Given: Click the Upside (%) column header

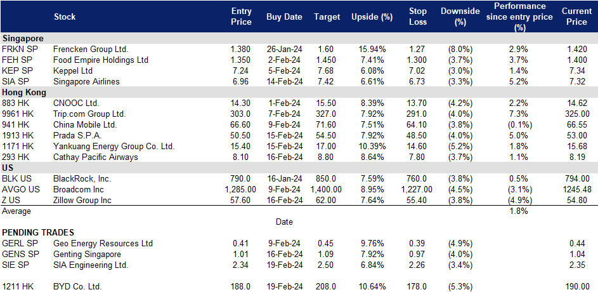Looking at the screenshot, I should pyautogui.click(x=367, y=17).
